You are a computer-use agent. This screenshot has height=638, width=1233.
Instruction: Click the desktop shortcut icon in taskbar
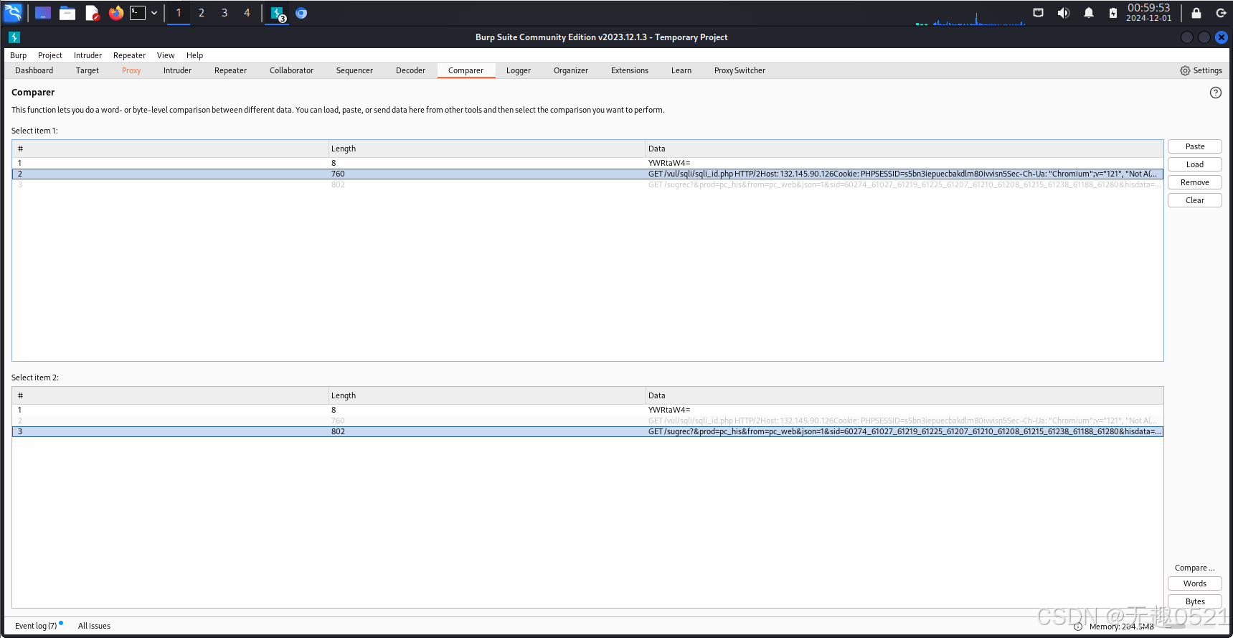(43, 13)
